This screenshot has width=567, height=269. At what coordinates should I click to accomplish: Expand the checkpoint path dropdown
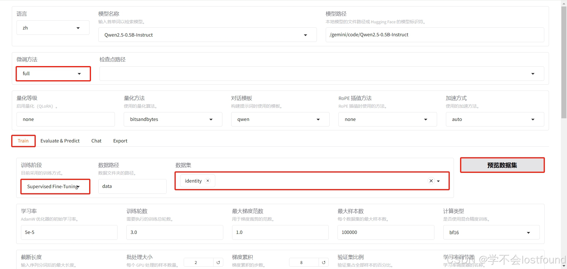pos(322,74)
